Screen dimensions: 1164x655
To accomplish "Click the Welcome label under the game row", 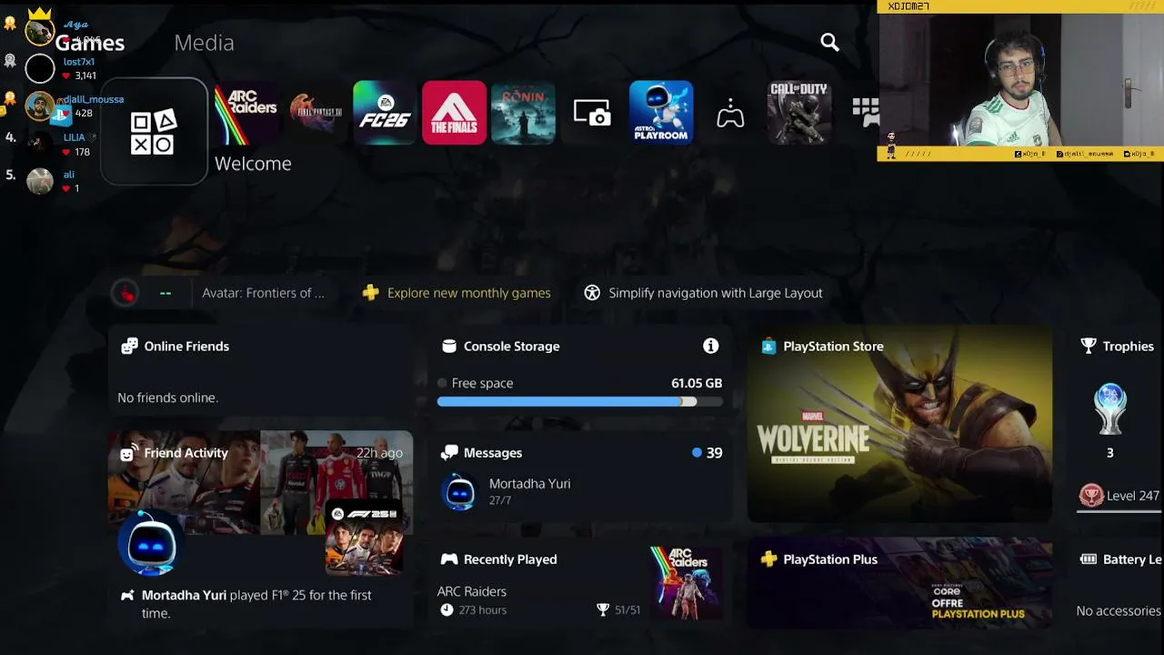I will (253, 164).
